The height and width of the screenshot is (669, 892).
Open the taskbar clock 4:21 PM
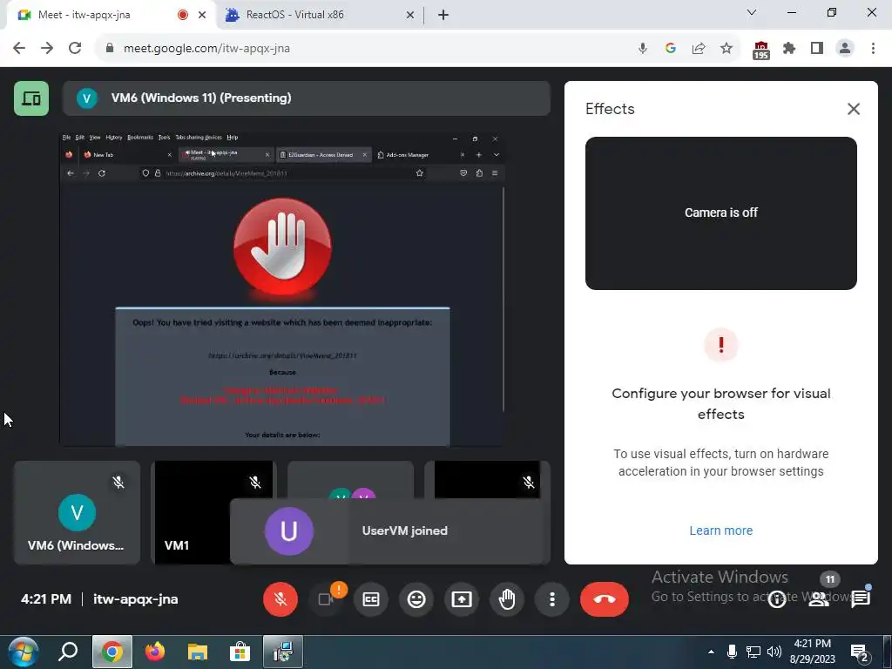(813, 652)
